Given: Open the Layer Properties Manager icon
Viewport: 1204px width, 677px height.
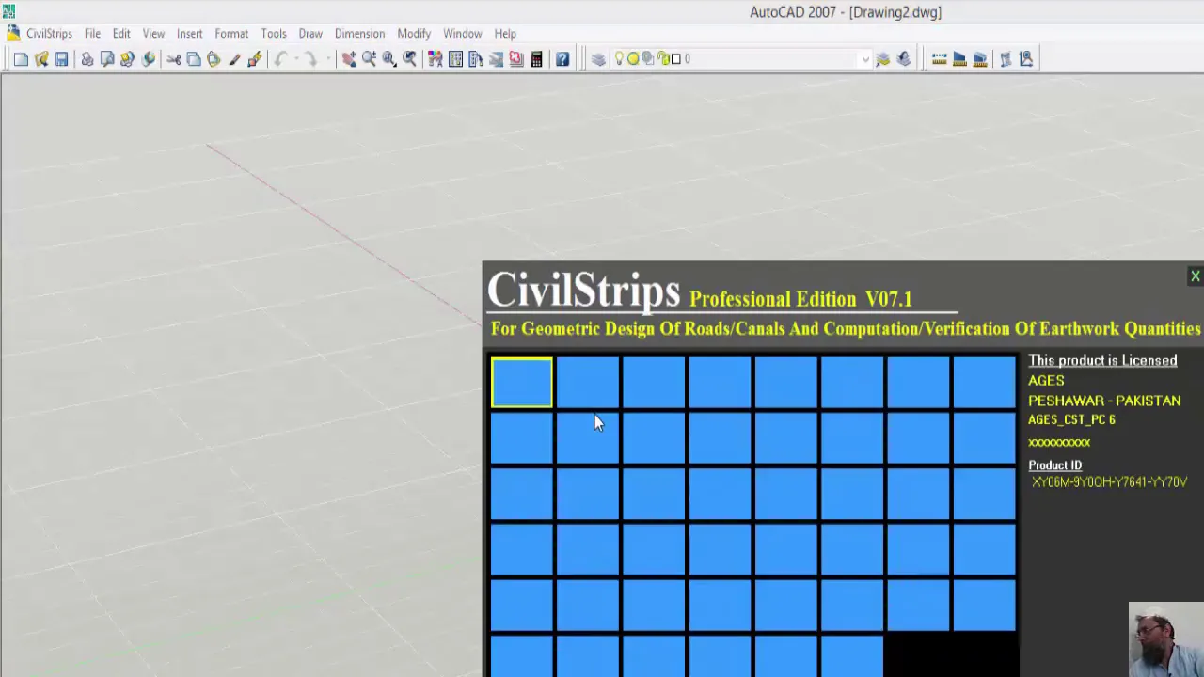Looking at the screenshot, I should (598, 59).
